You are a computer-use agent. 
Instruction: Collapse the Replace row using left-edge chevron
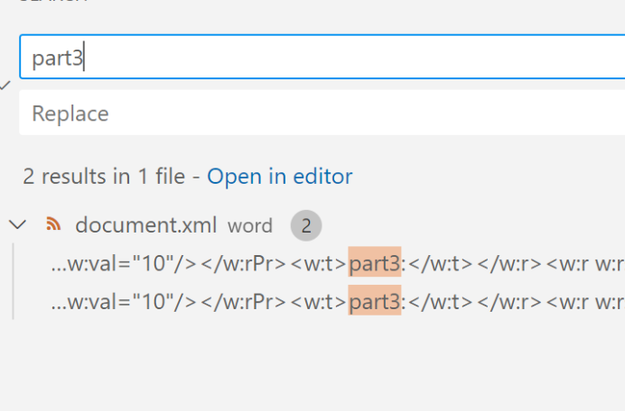pos(5,86)
